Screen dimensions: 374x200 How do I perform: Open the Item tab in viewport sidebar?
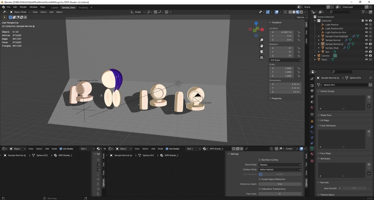coord(306,24)
